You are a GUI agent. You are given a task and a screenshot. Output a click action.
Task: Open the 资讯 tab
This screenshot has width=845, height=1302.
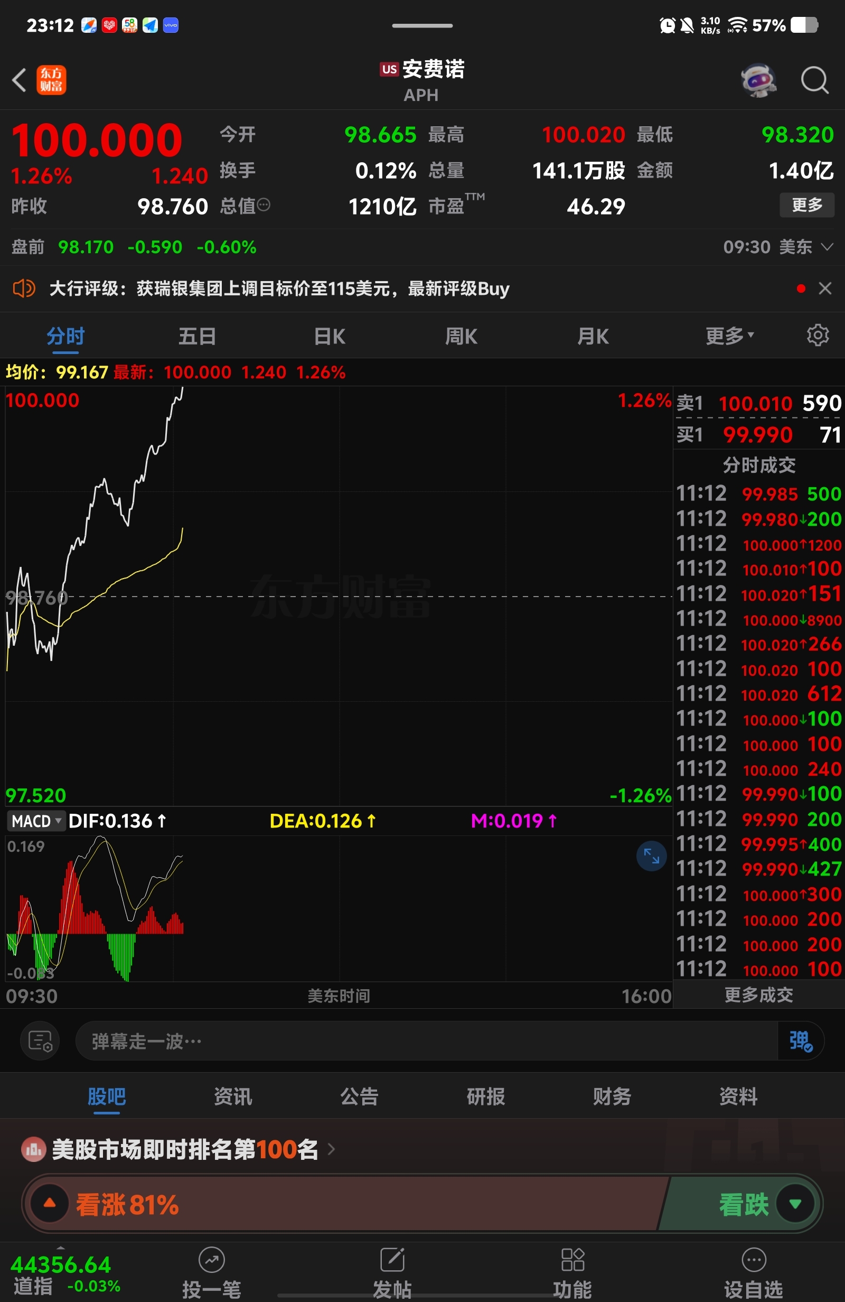[x=233, y=1096]
